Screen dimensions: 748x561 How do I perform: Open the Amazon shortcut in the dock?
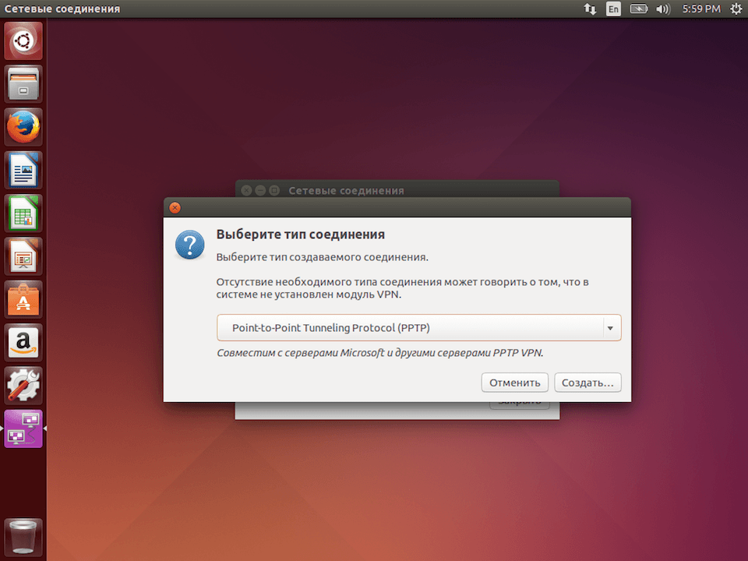(23, 342)
